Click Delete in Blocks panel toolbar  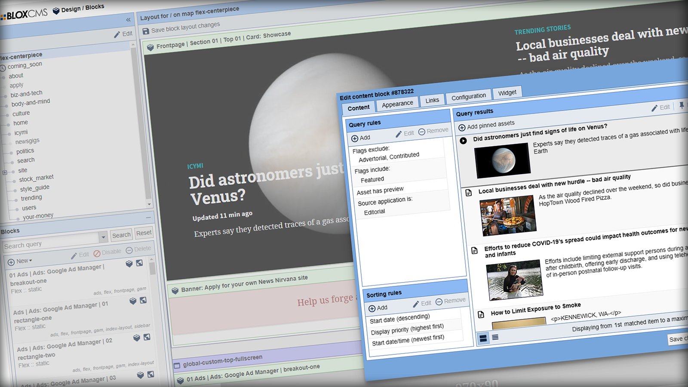[138, 249]
